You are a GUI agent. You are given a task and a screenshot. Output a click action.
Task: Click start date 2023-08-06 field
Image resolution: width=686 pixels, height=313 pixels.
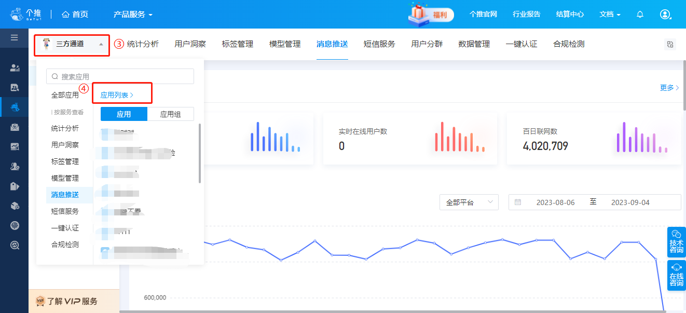click(x=555, y=202)
